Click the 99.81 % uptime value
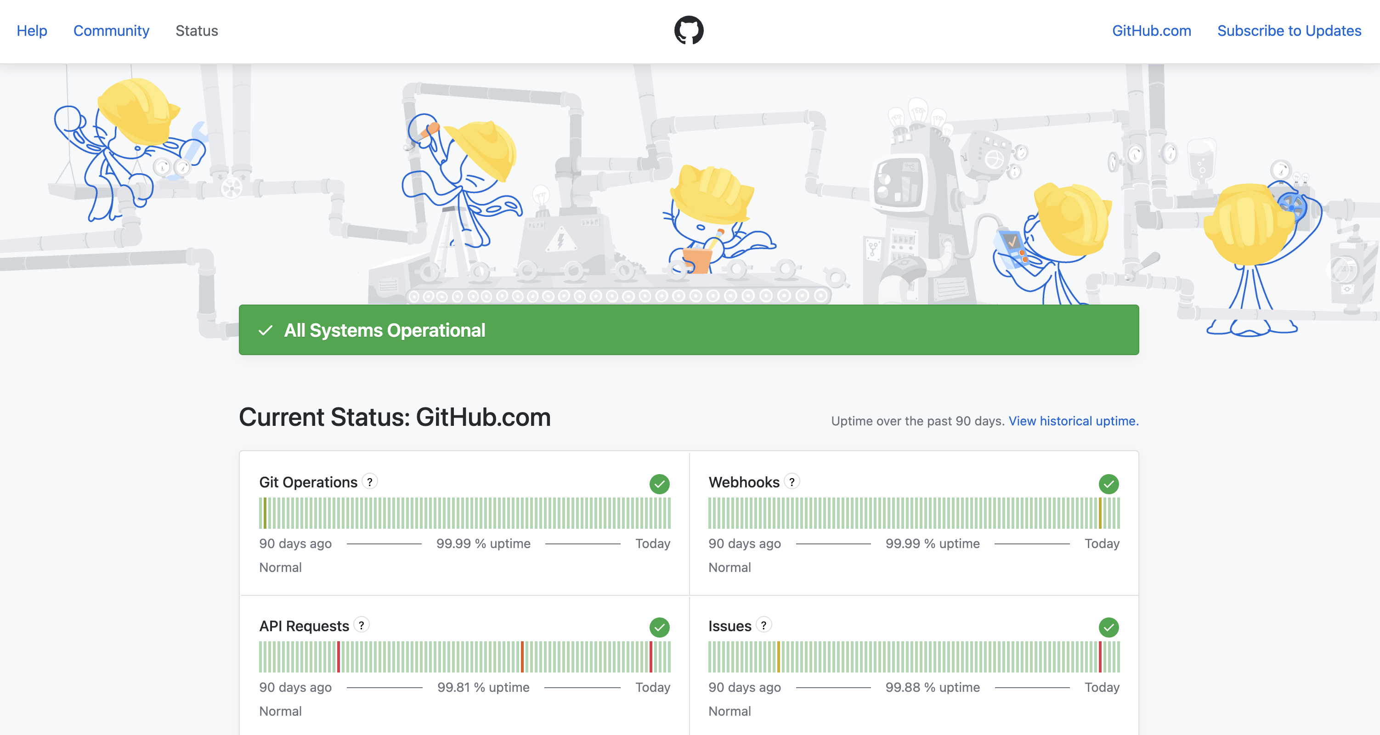This screenshot has width=1380, height=735. [483, 687]
